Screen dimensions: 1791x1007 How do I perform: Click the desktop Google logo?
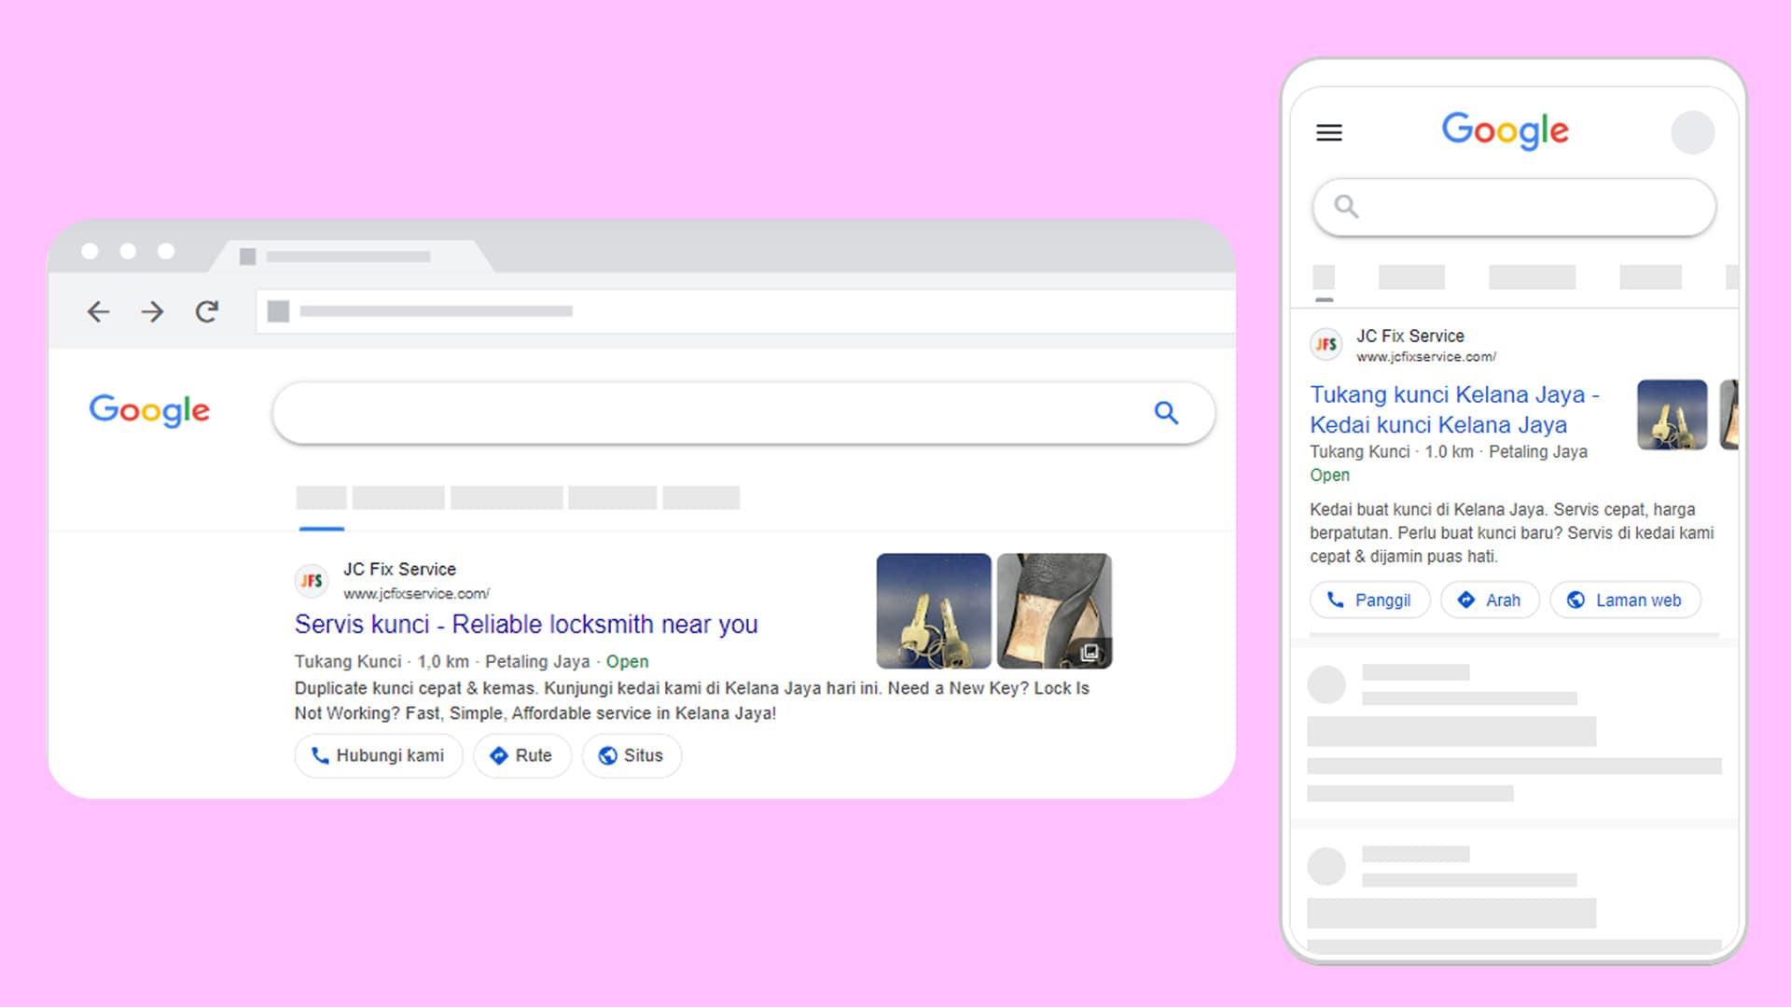point(149,410)
